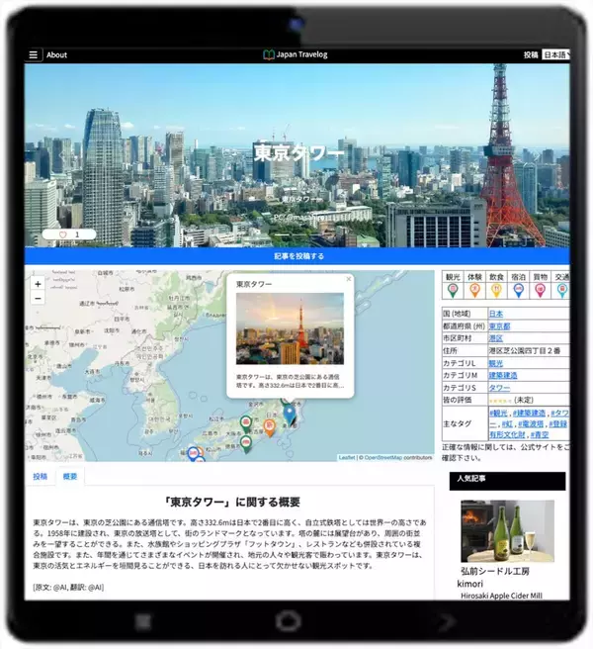Open the 投稿 link in header

pos(531,54)
